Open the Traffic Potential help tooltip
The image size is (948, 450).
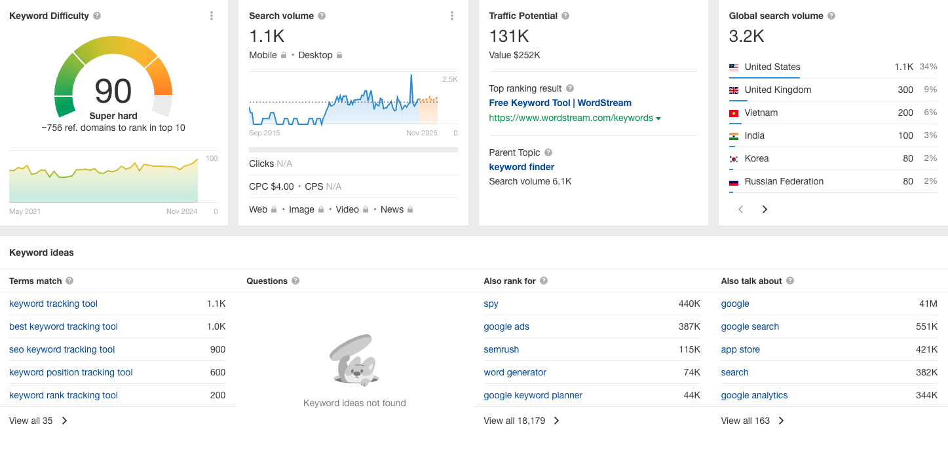[x=565, y=15]
